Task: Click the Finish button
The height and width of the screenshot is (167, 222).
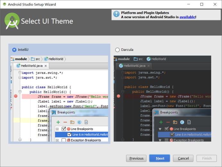Action: [207, 158]
